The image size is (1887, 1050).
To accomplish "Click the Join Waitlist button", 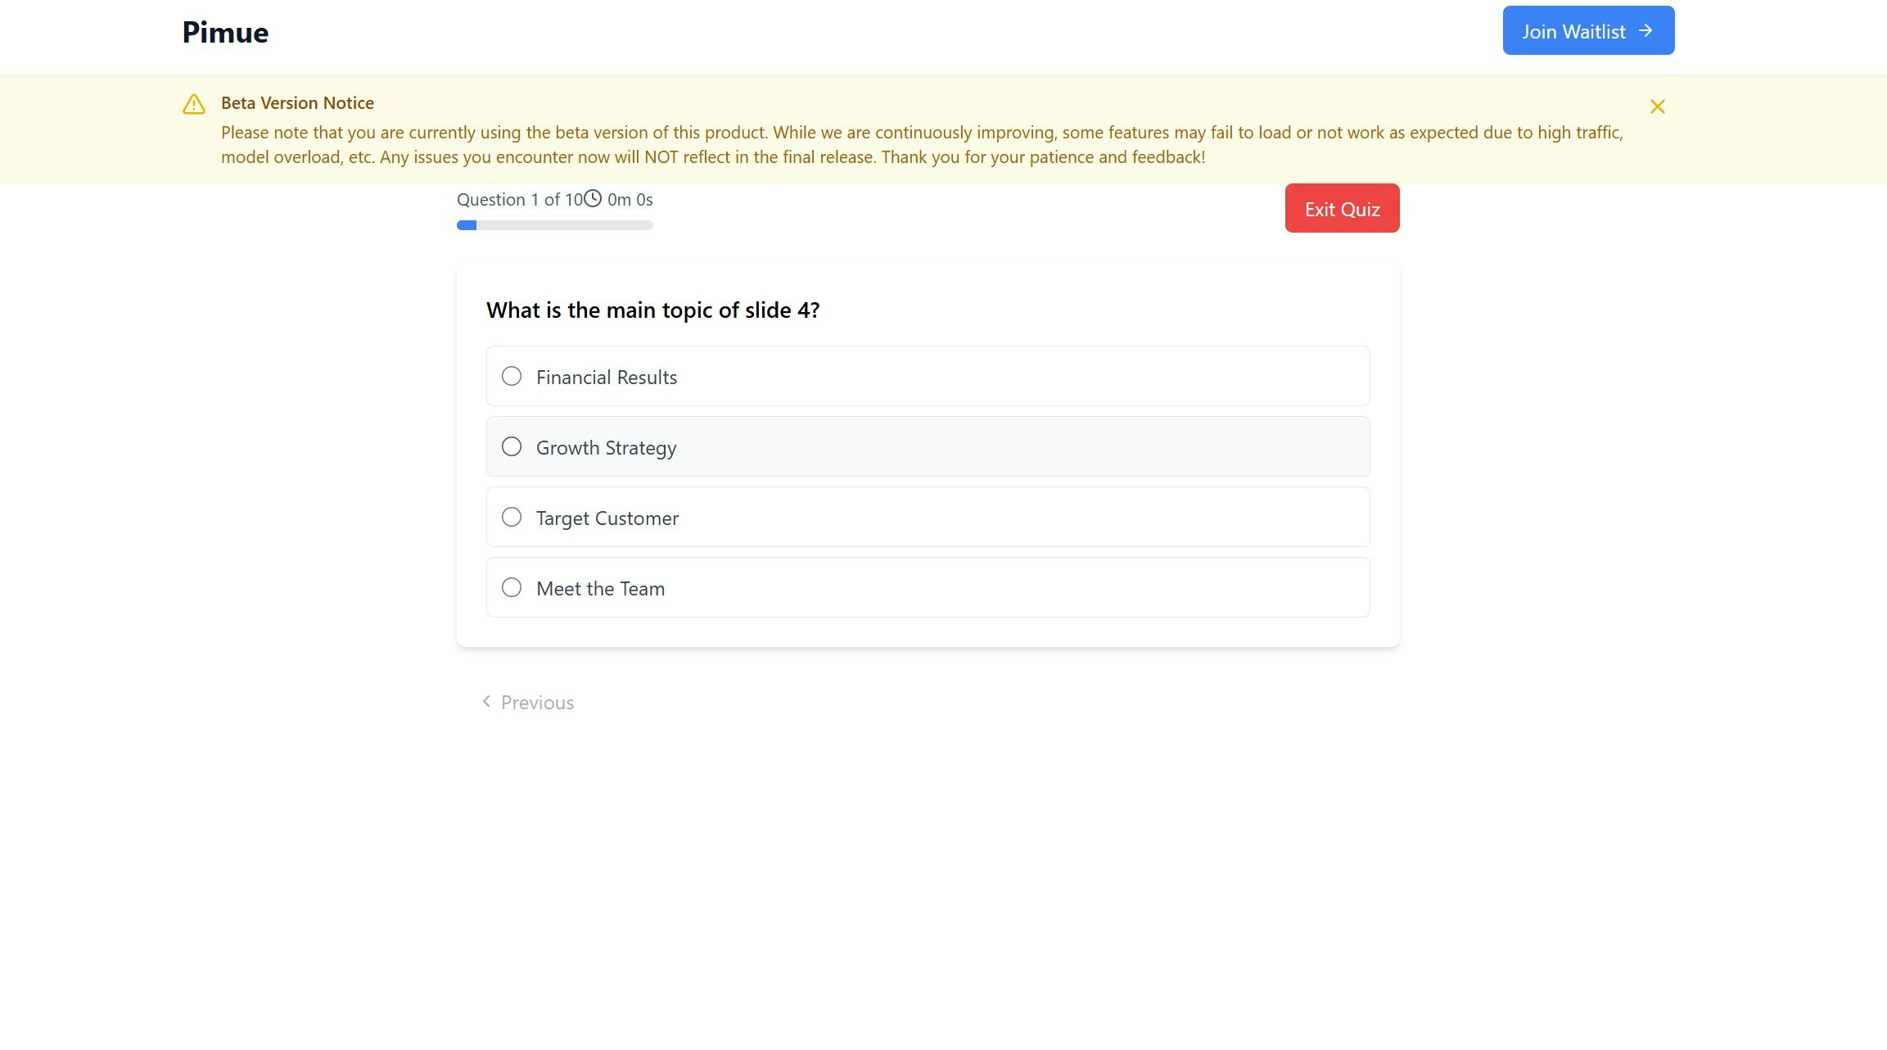I will 1588,30.
